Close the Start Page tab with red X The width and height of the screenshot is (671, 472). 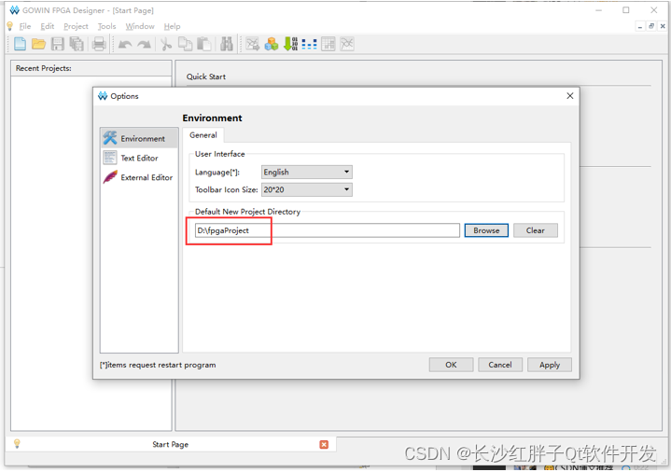point(324,445)
